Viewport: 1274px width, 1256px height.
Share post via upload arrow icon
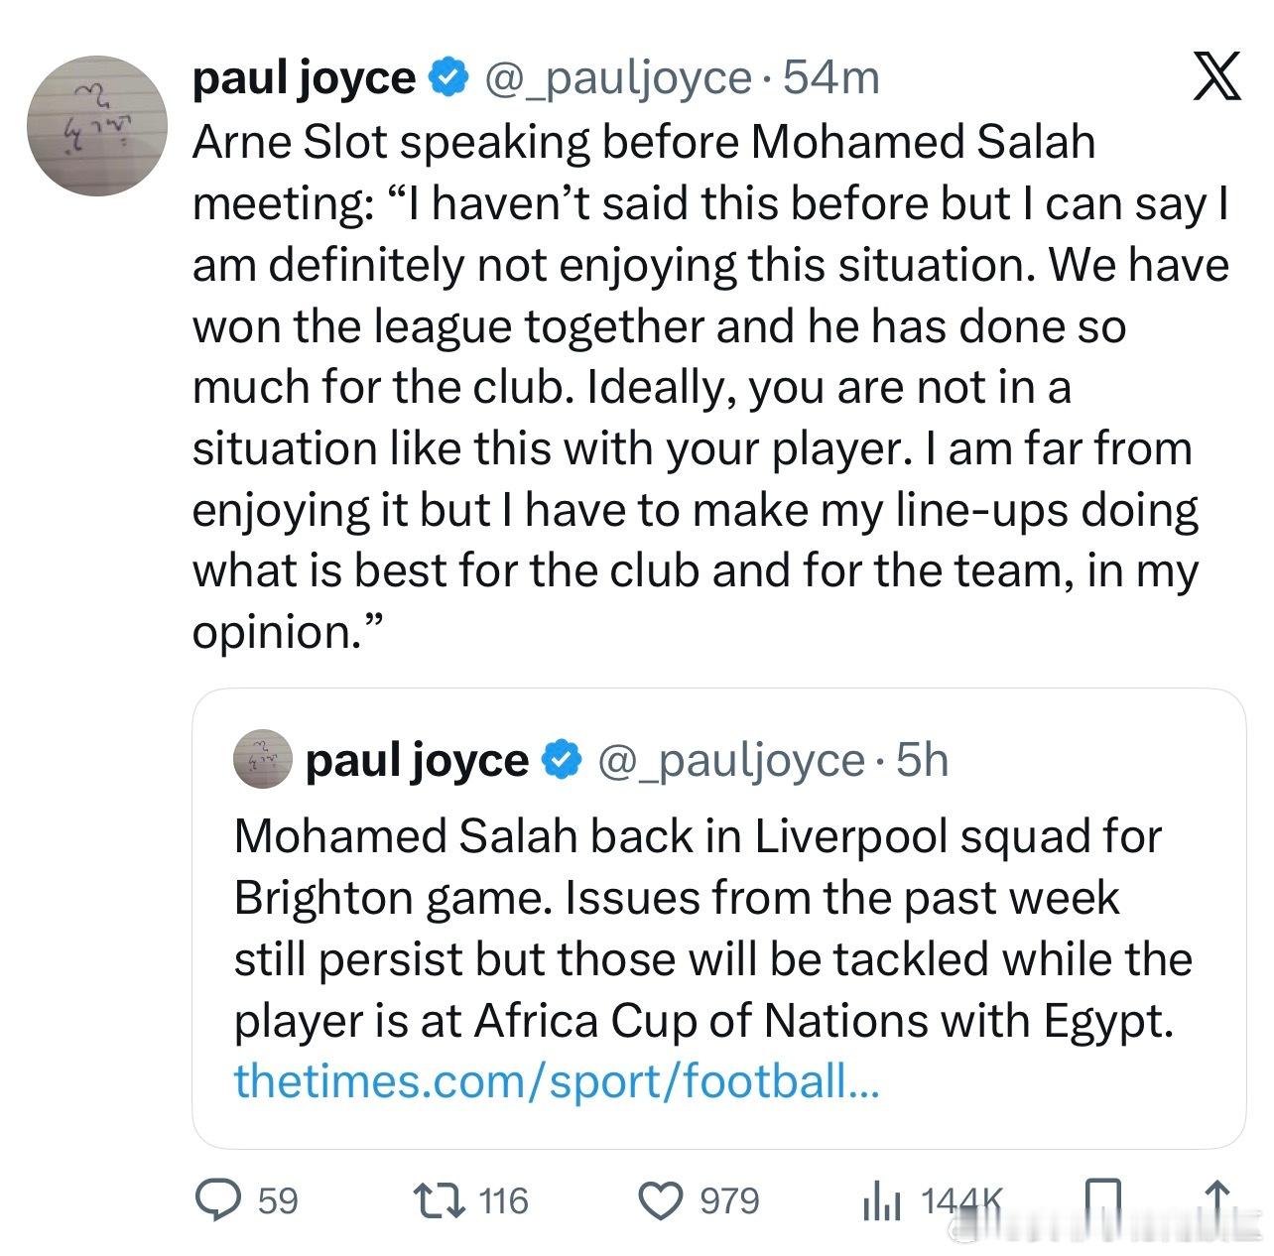point(1217,1200)
